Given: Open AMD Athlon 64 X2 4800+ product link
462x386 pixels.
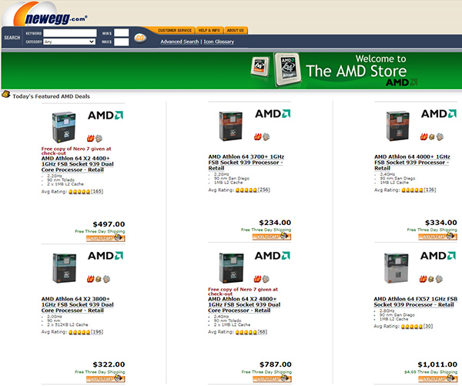Looking at the screenshot, I should click(244, 304).
